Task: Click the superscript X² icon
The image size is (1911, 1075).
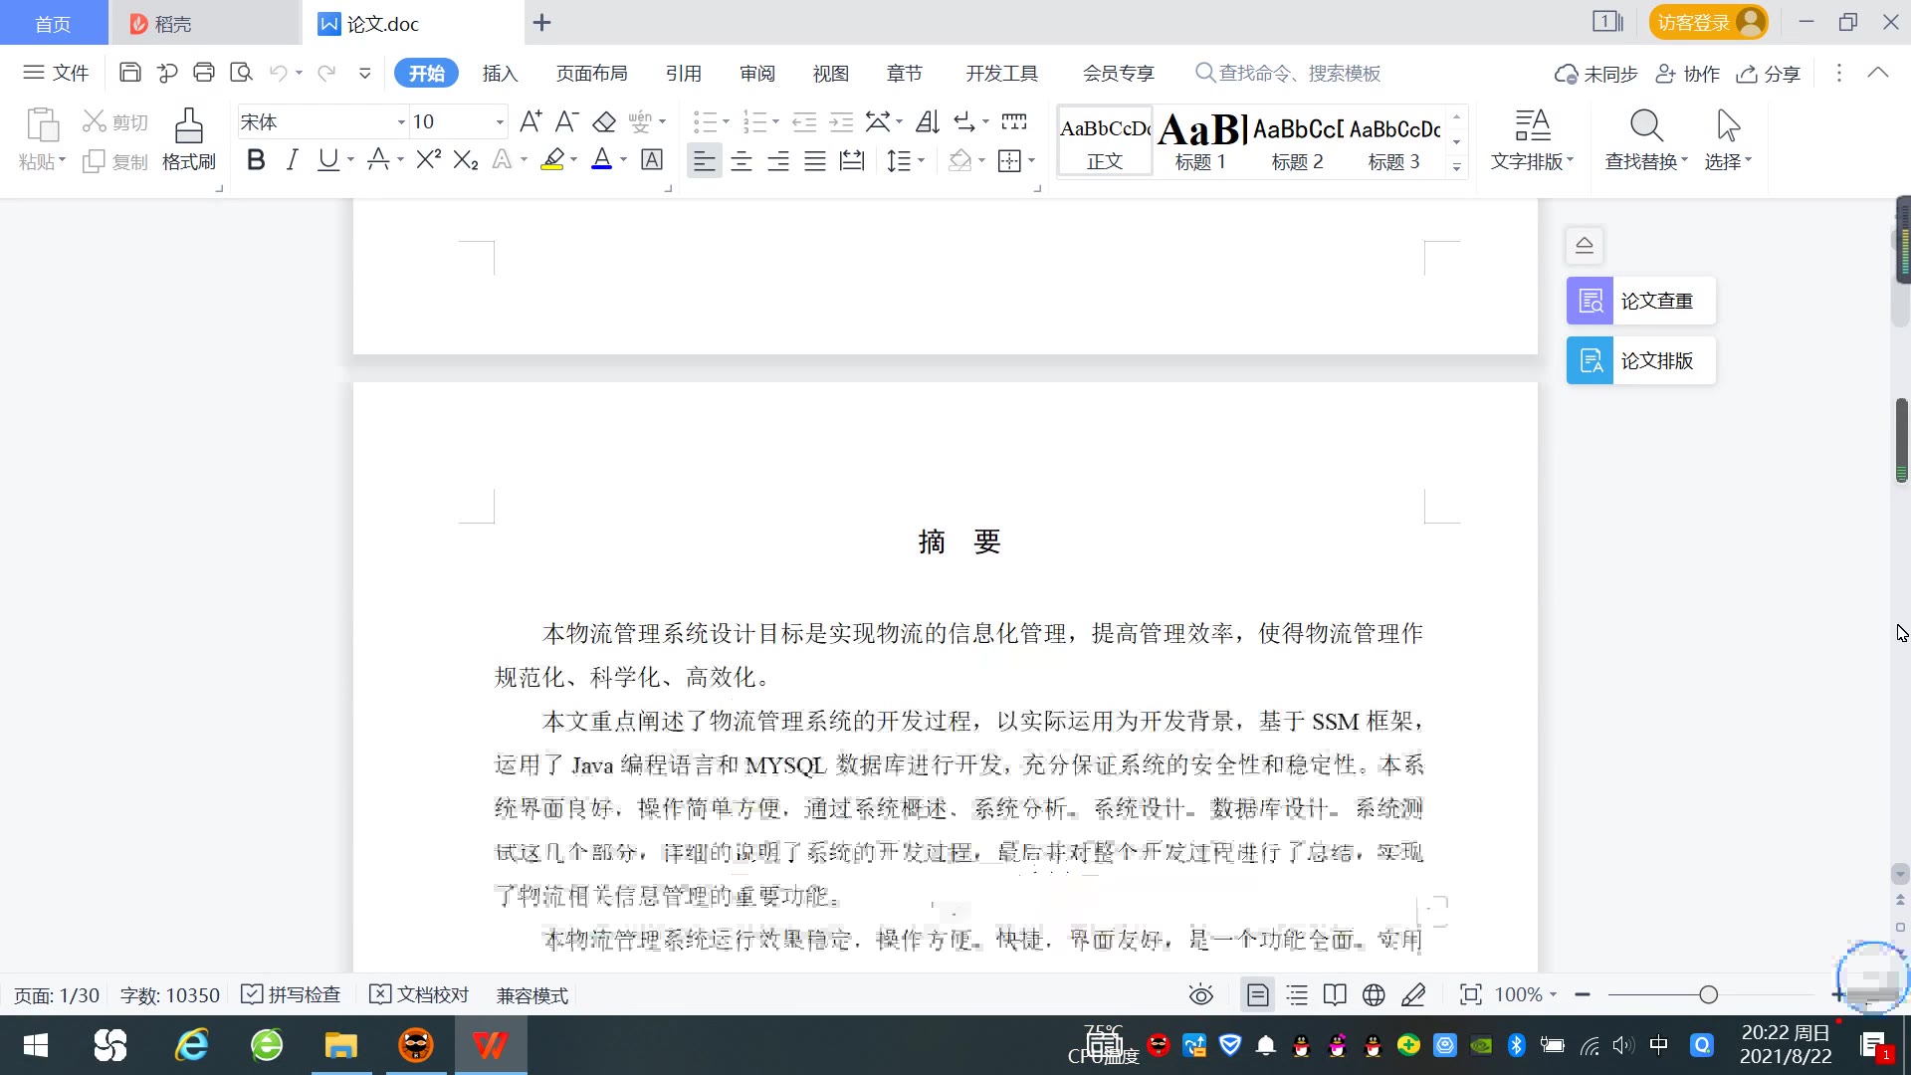Action: [428, 160]
